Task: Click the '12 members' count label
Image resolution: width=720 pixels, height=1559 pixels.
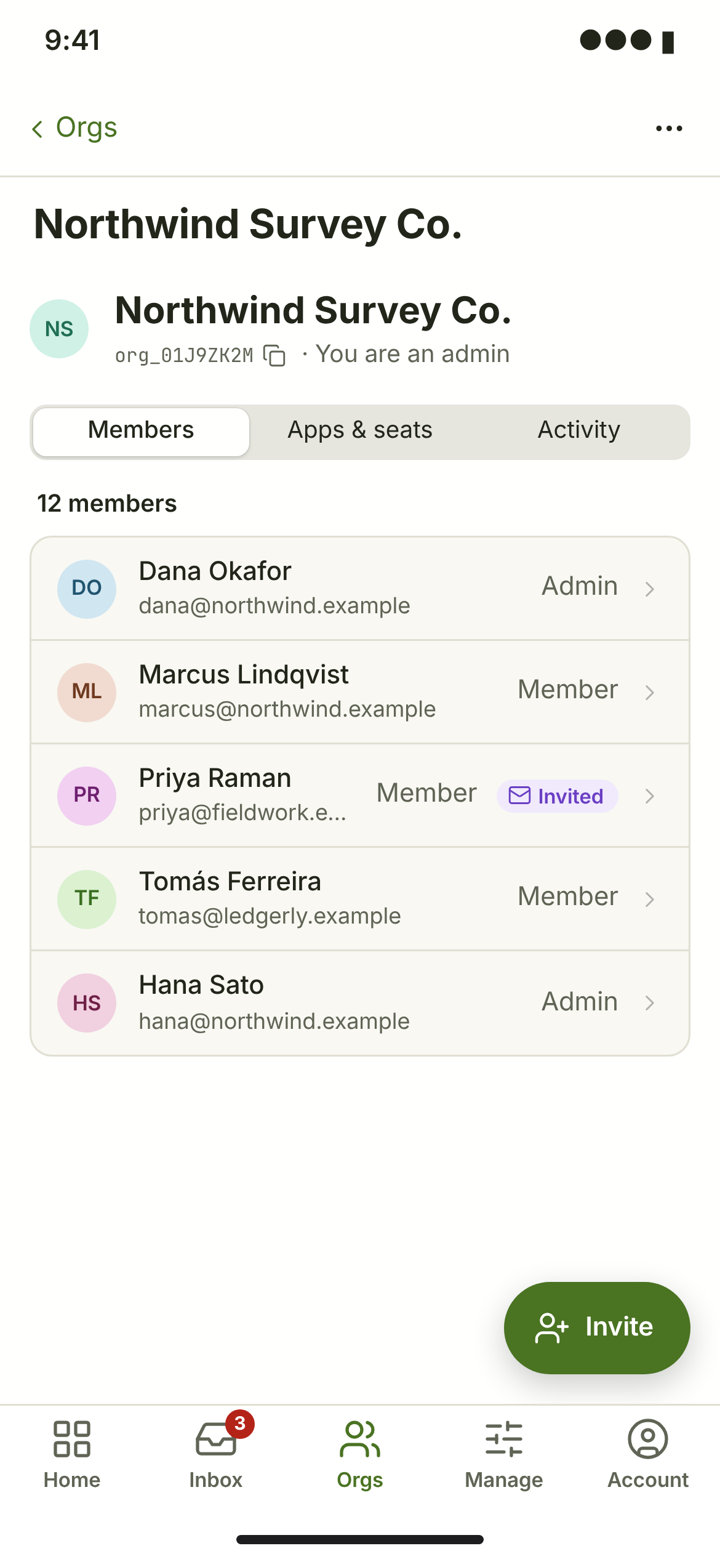Action: point(107,504)
